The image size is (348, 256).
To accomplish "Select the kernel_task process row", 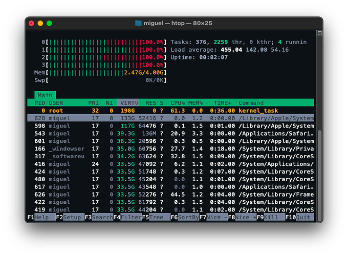I will coord(170,111).
